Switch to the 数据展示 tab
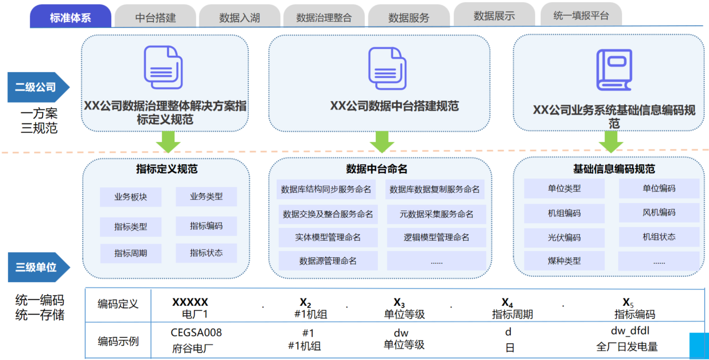The width and height of the screenshot is (709, 360). [494, 15]
